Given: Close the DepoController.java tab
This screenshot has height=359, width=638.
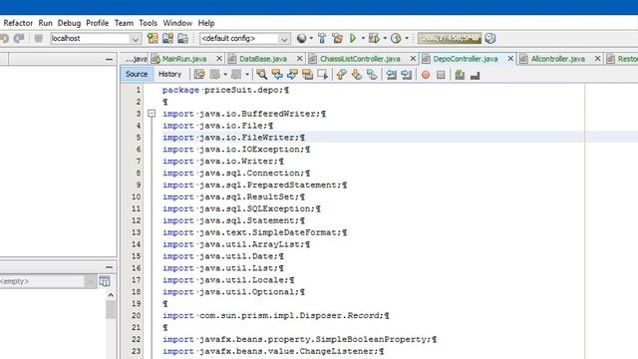Looking at the screenshot, I should [x=510, y=59].
